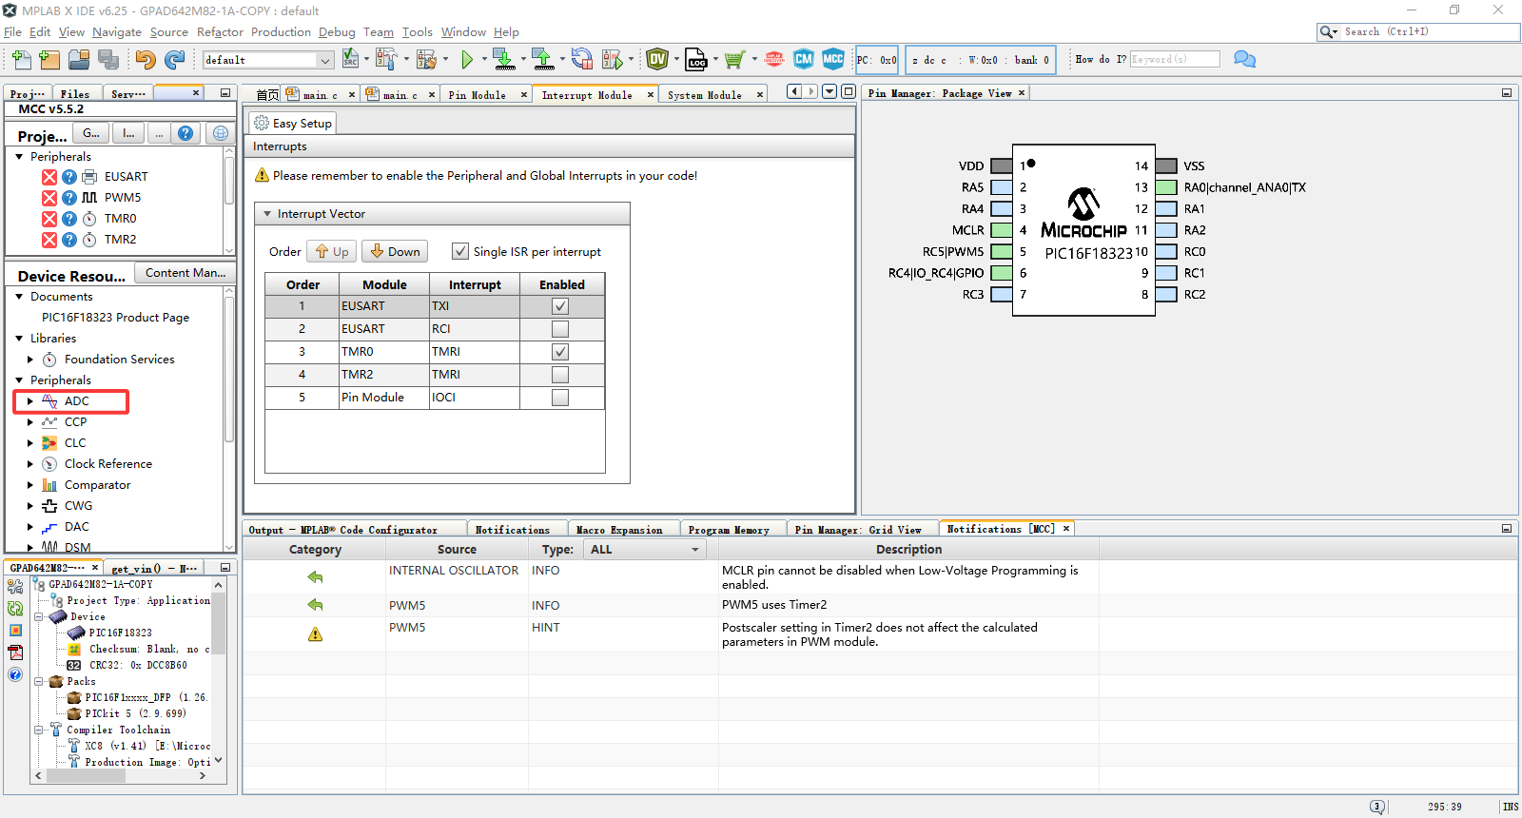Toggle Single ISR per interrupt checkbox
Screen dimensions: 1522x818
460,251
